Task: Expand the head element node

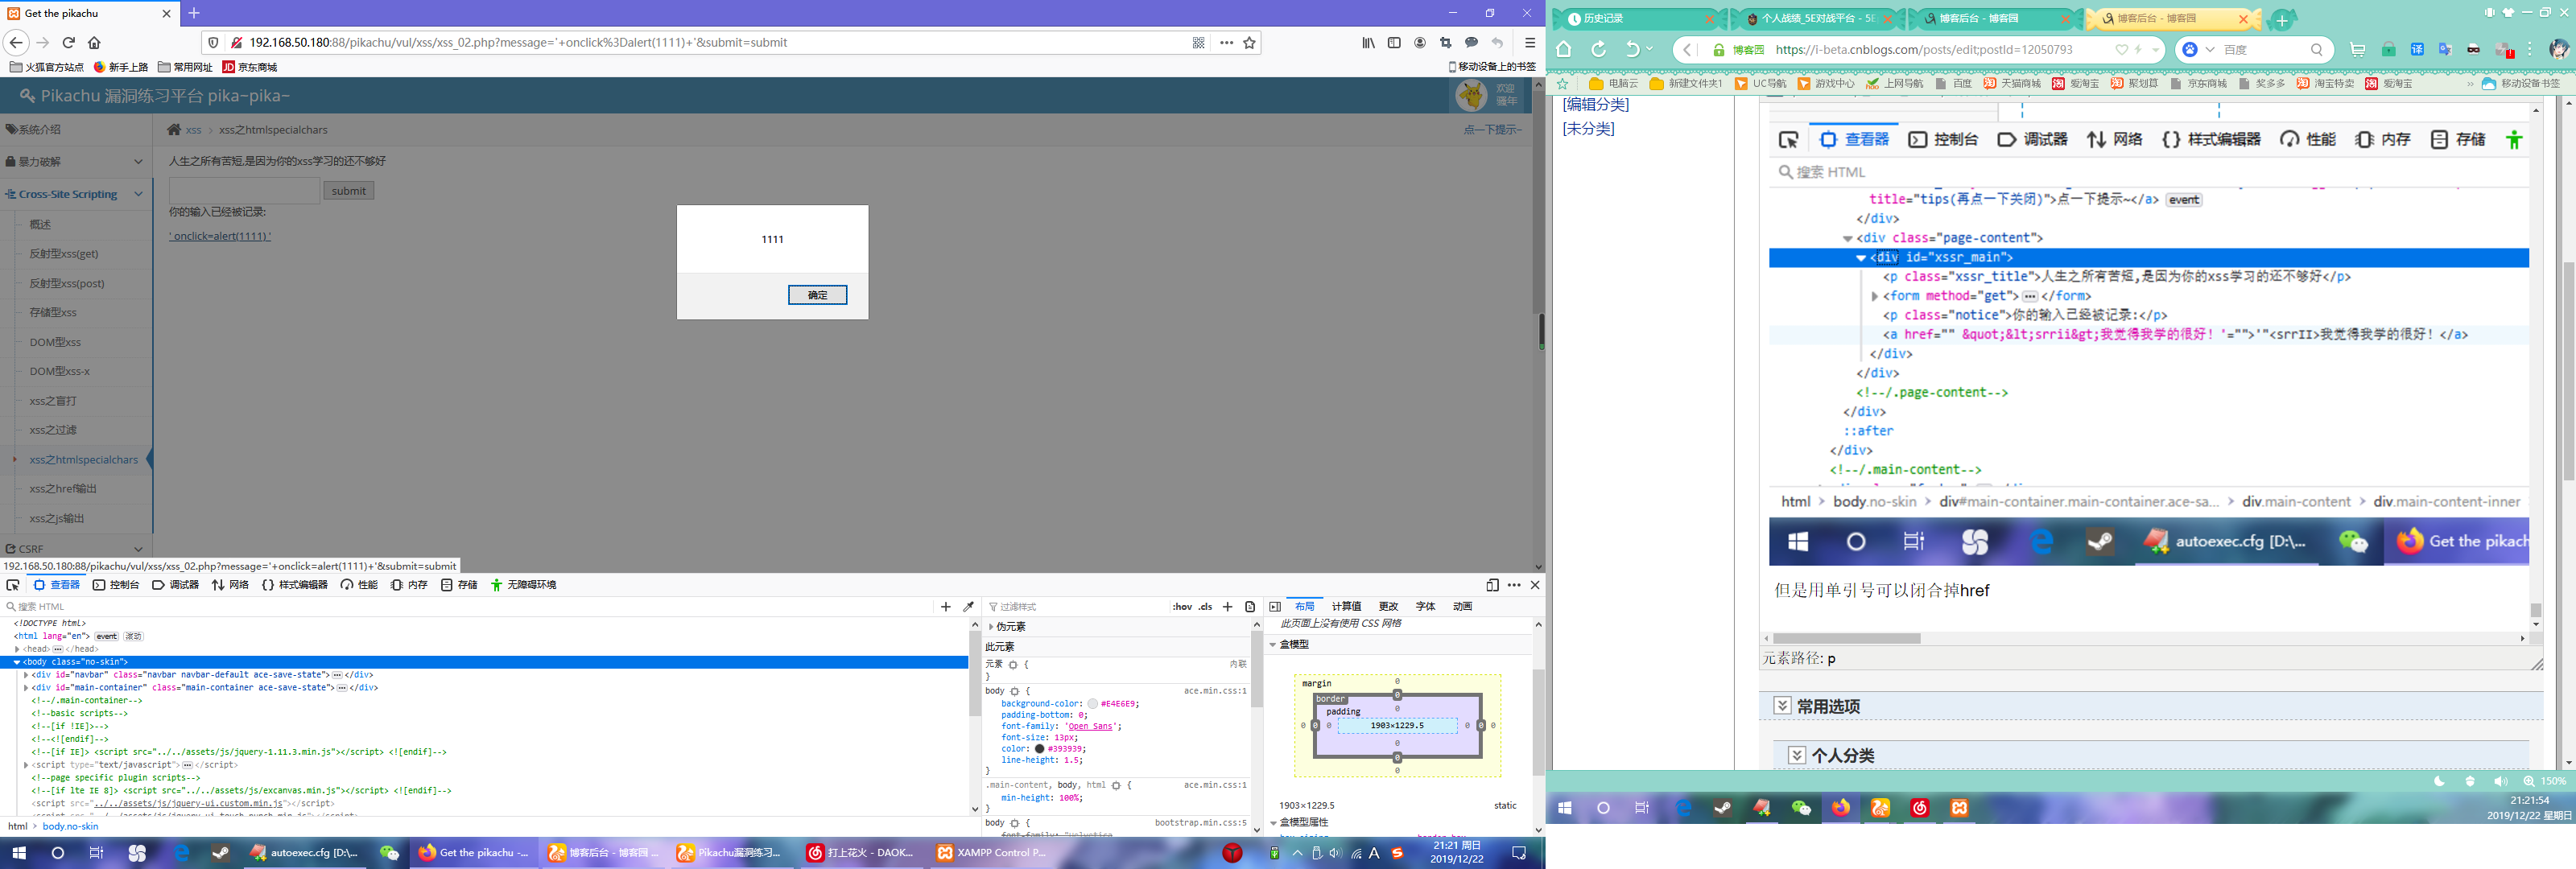Action: click(x=17, y=649)
